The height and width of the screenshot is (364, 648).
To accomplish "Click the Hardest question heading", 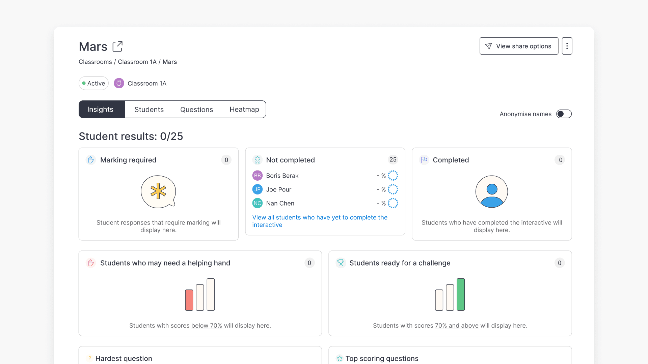I will pyautogui.click(x=124, y=358).
